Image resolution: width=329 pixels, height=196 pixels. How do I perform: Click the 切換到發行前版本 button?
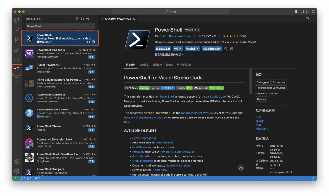pyautogui.click(x=212, y=49)
